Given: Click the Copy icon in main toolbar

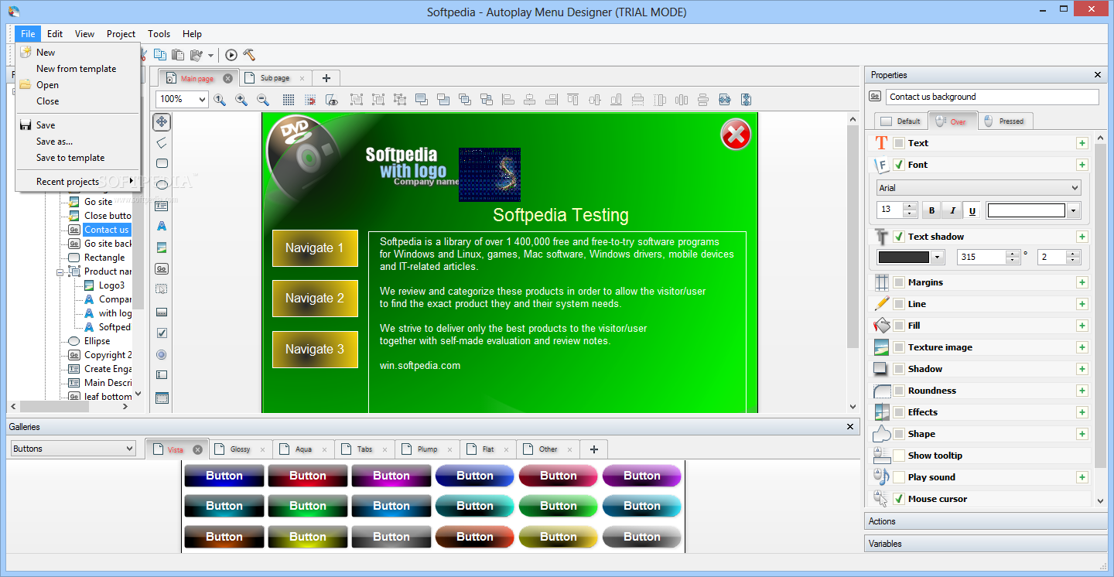Looking at the screenshot, I should 160,55.
